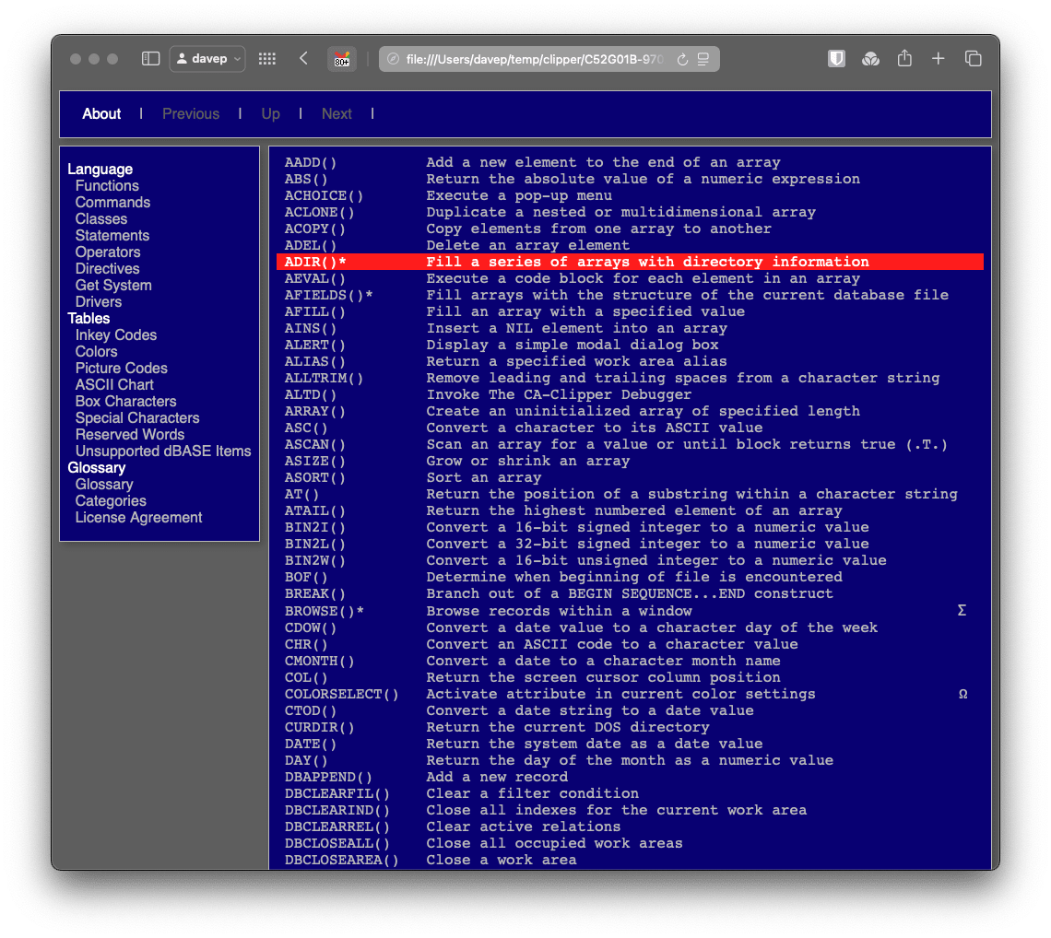Image resolution: width=1051 pixels, height=938 pixels.
Task: Select the ALLTRIM() function row
Action: pyautogui.click(x=630, y=379)
